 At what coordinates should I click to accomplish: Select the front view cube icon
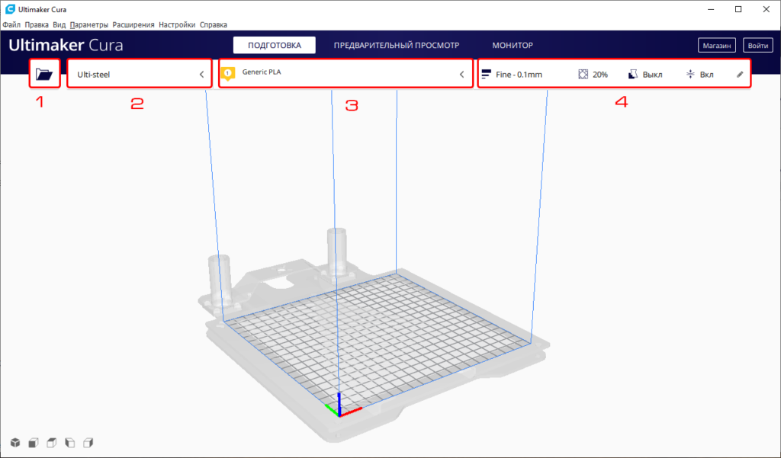click(33, 442)
